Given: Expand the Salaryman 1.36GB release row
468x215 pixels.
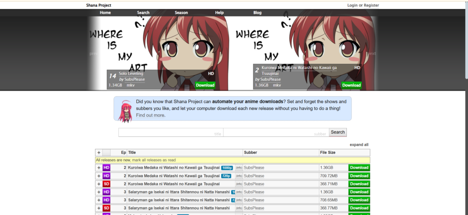Looking at the screenshot, I should pos(99,192).
